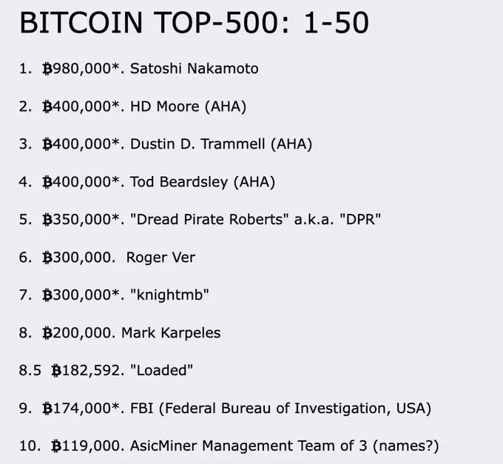Click the FBI entry text
This screenshot has height=464, width=503.
pyautogui.click(x=142, y=408)
